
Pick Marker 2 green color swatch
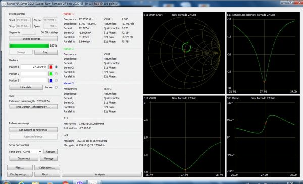coord(50,74)
